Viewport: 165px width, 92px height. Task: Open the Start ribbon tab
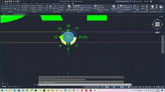pos(6,3)
